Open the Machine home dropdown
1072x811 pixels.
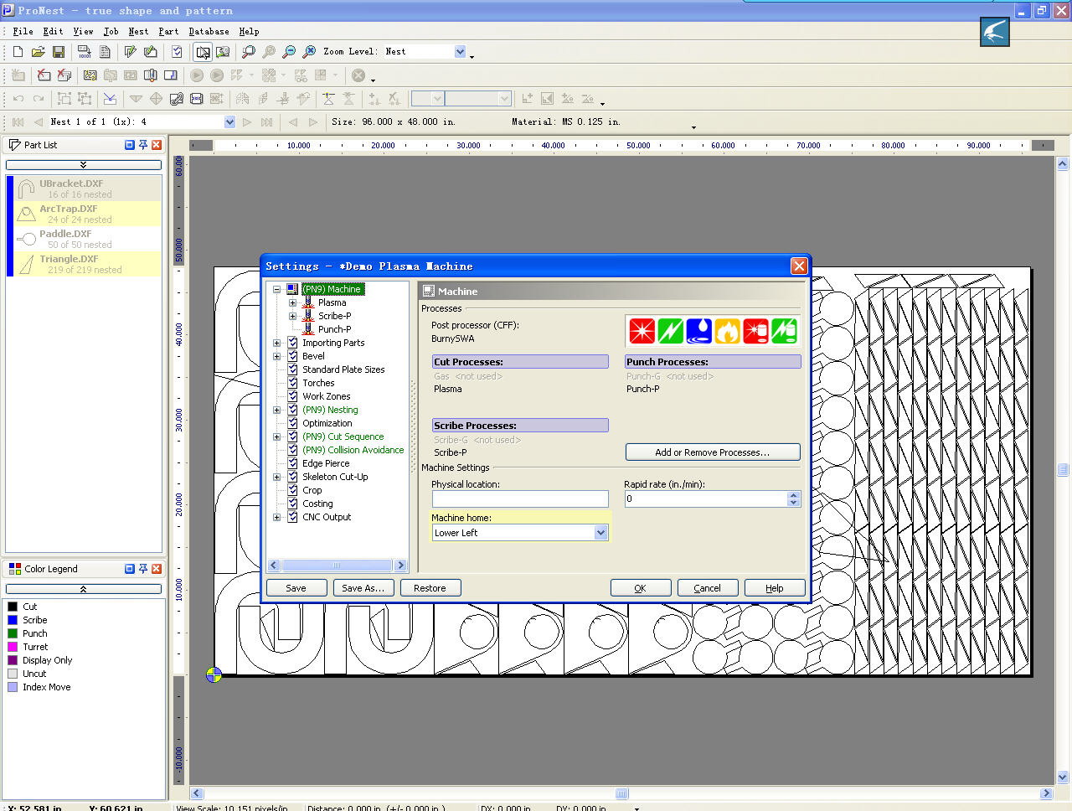(x=600, y=533)
